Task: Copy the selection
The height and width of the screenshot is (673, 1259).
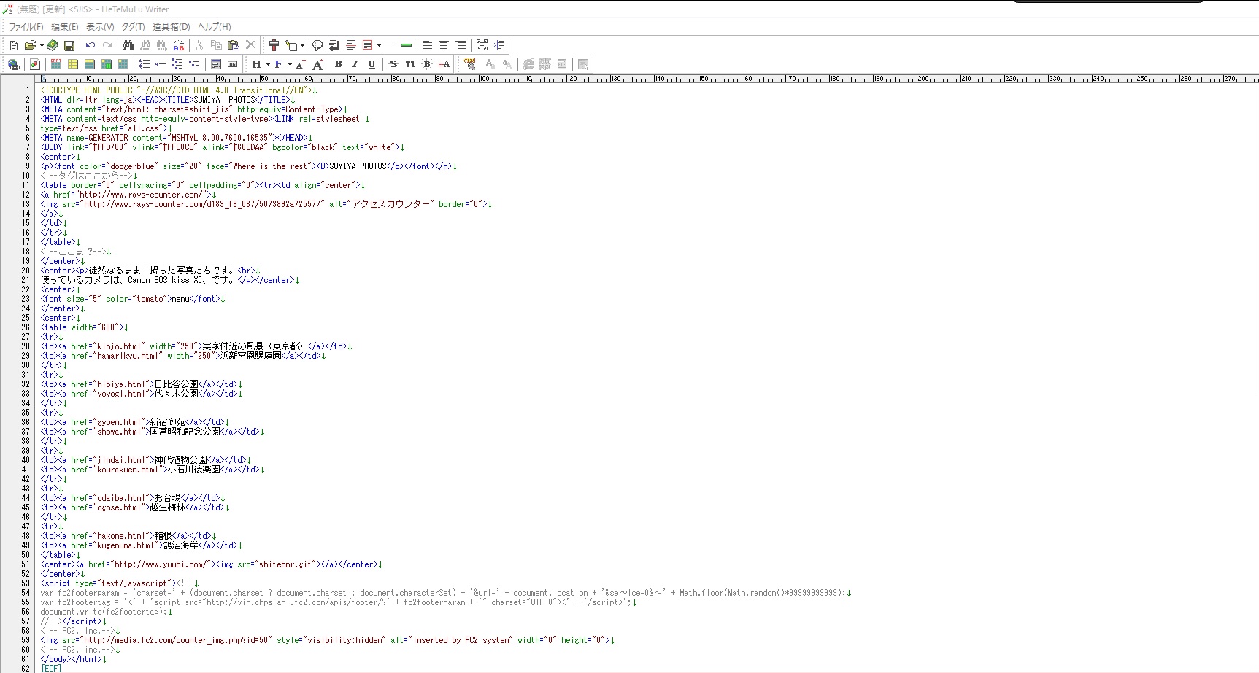Action: click(217, 45)
